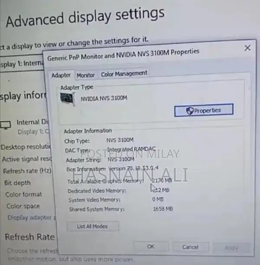This screenshot has width=260, height=265.
Task: Click the greyed-out Apply button
Action: [x=231, y=248]
